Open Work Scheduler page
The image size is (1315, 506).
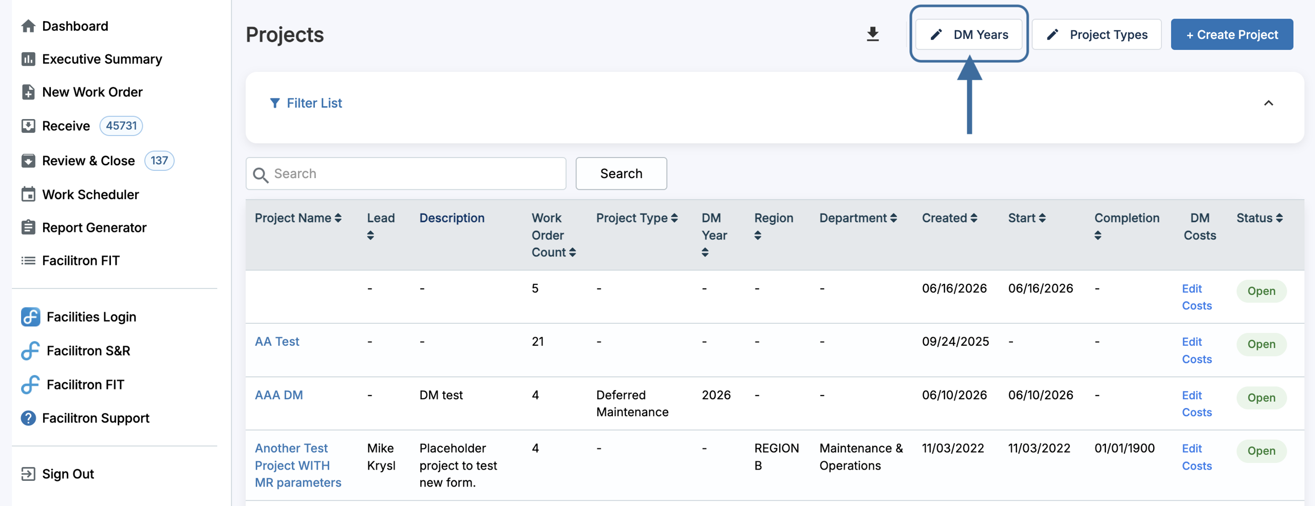90,194
